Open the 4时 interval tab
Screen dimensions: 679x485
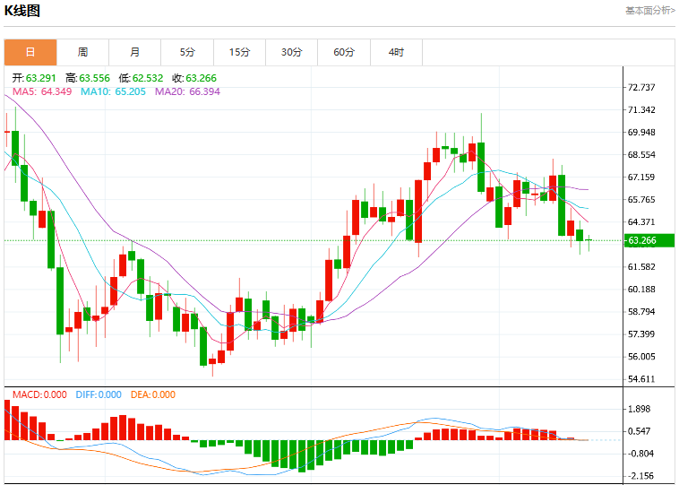tap(396, 52)
